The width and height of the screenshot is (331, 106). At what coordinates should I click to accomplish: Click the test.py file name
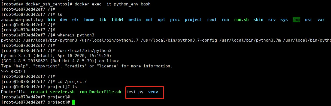pyautogui.click(x=135, y=92)
